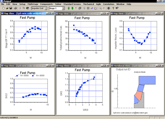Screen dimensions: 165x119
Task: Open the Multistage menu
Action: (x=33, y=4)
